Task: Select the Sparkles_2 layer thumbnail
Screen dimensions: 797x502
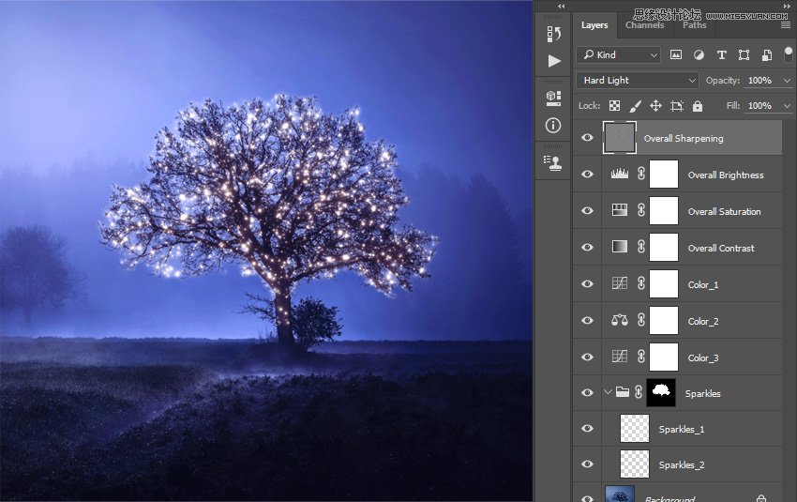Action: click(635, 464)
